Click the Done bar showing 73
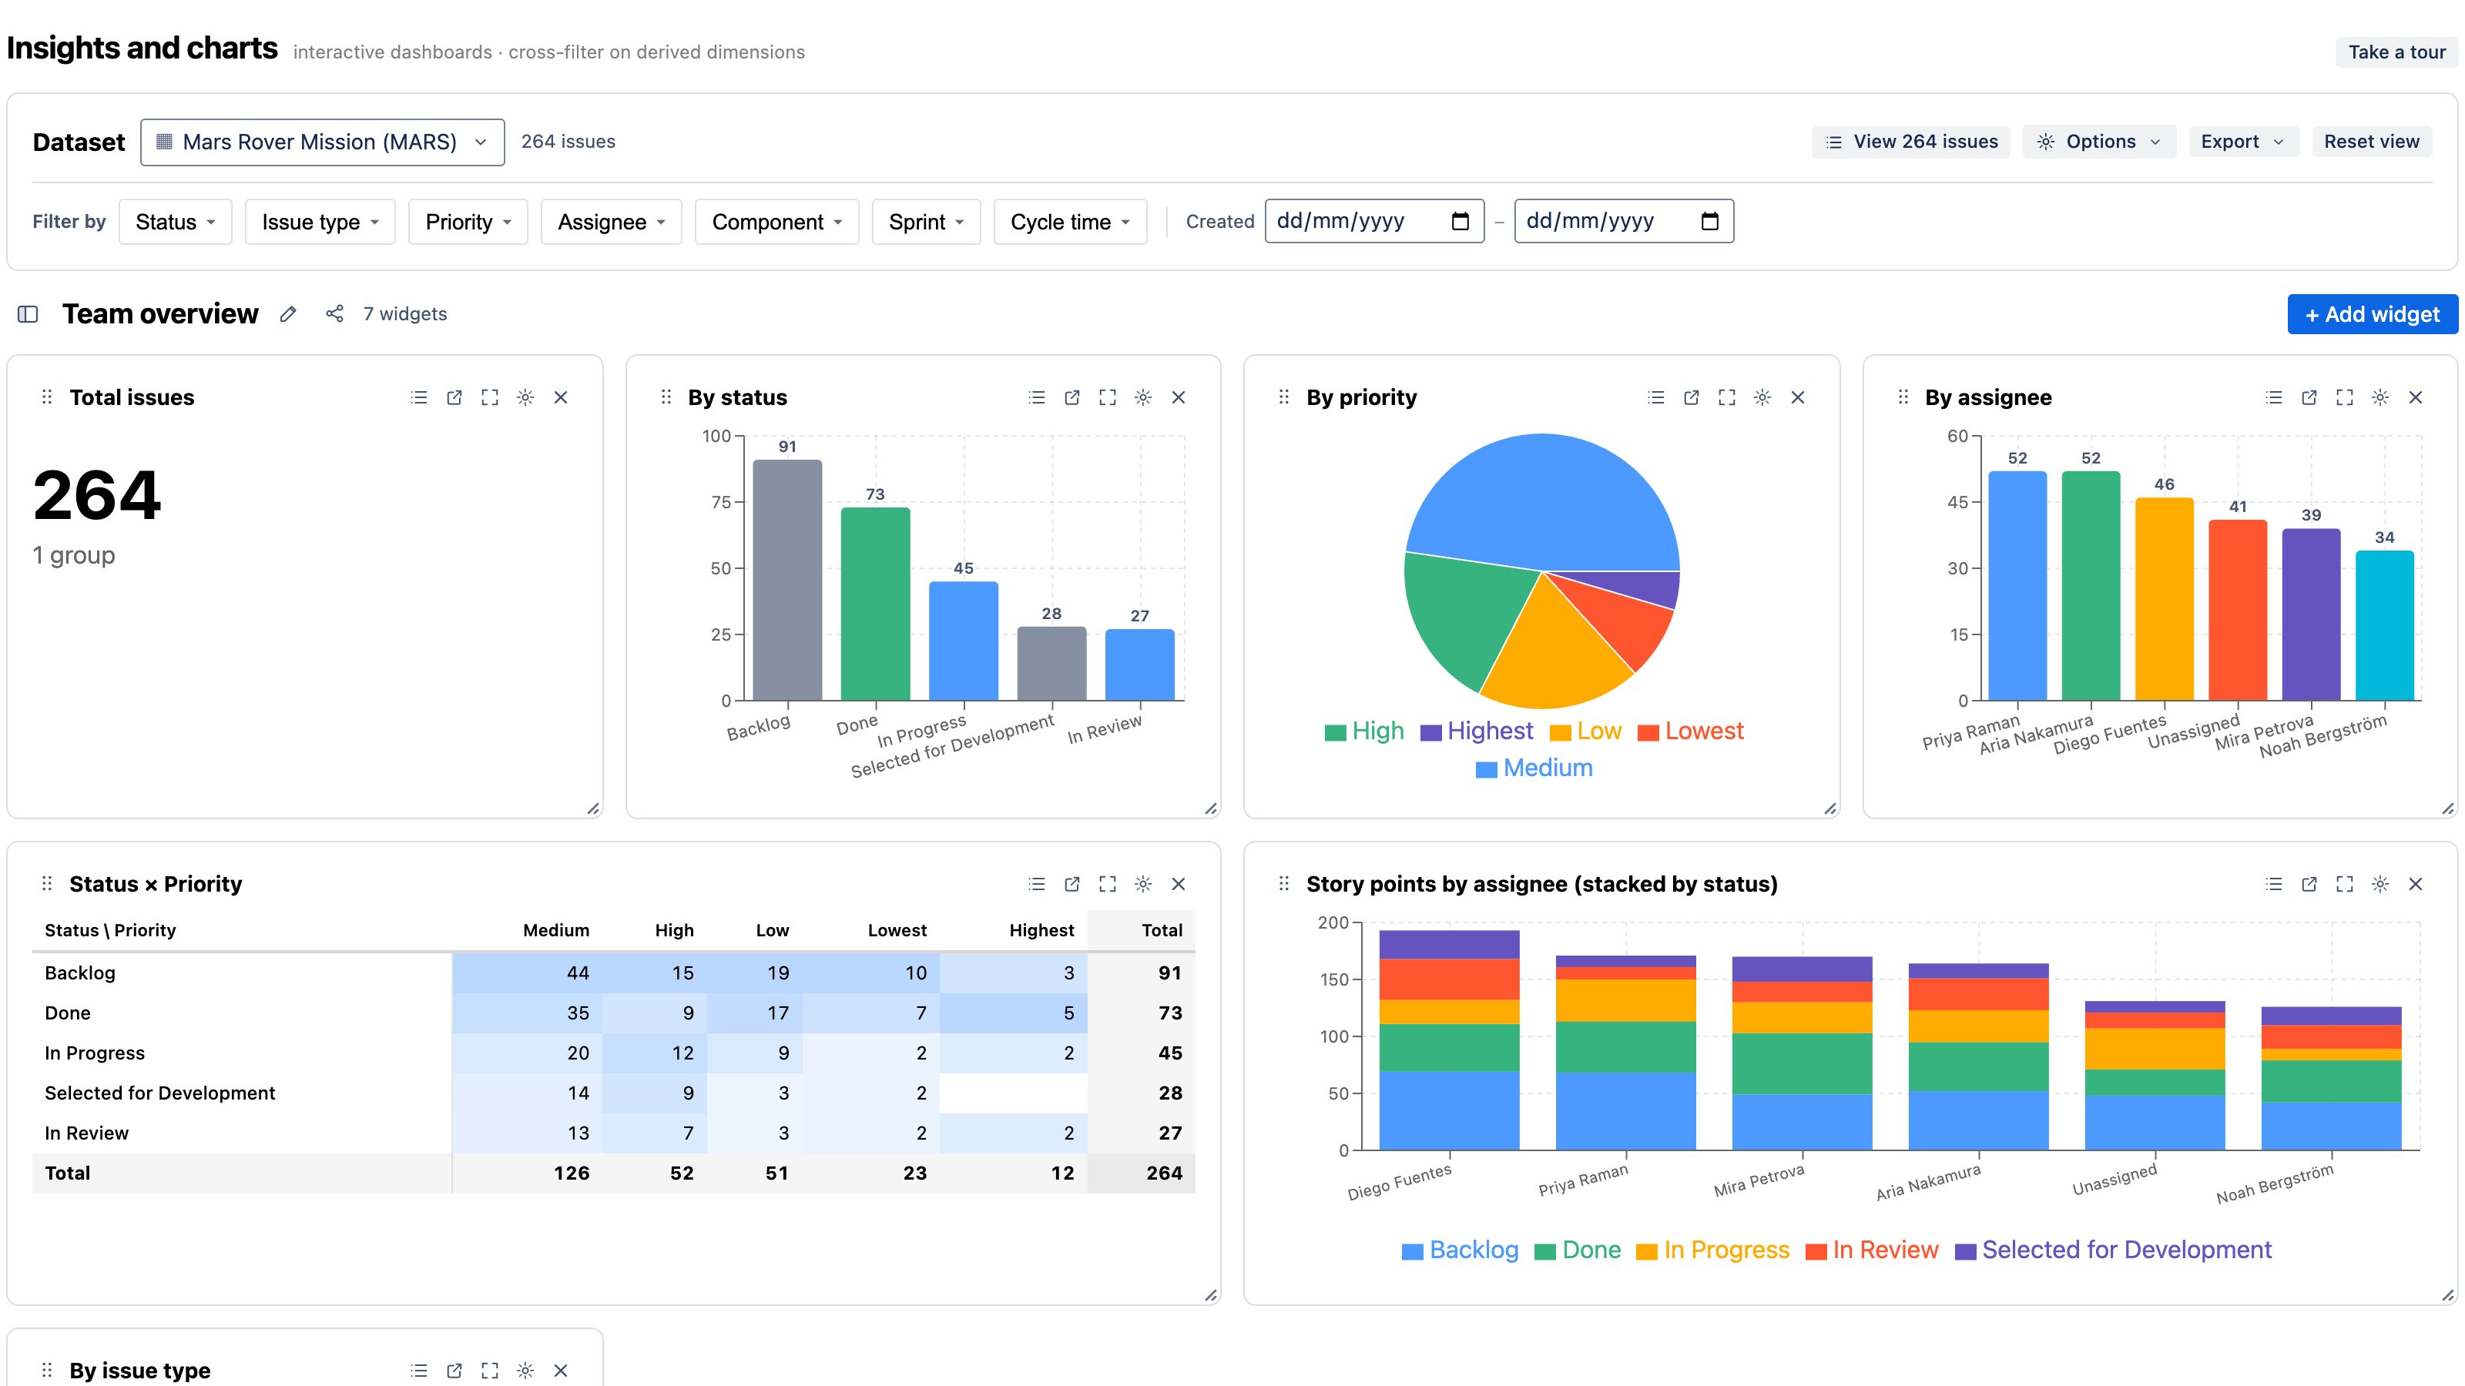The image size is (2465, 1386). 874,604
